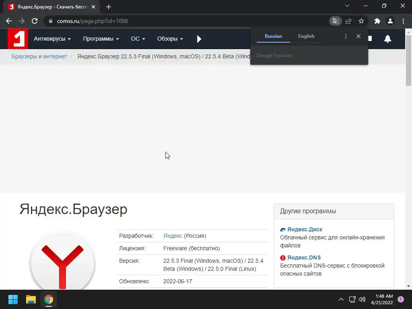This screenshot has width=412, height=309.
Task: Open the tab search chevron in title bar
Action: click(x=347, y=6)
